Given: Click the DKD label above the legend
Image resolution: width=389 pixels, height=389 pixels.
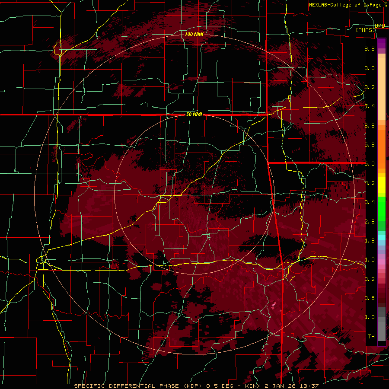Looking at the screenshot, I should point(380,26).
